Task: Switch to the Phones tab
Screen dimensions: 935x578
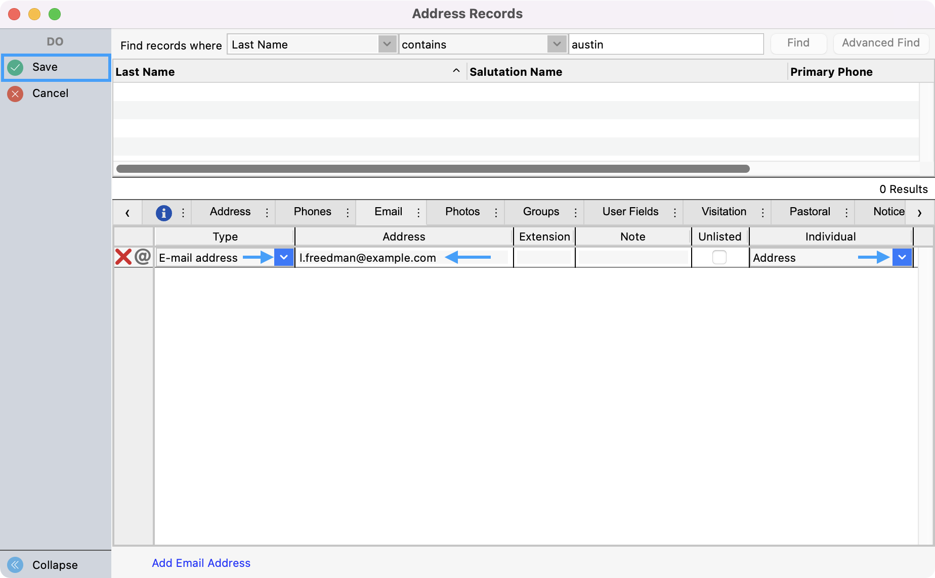Action: [x=312, y=212]
